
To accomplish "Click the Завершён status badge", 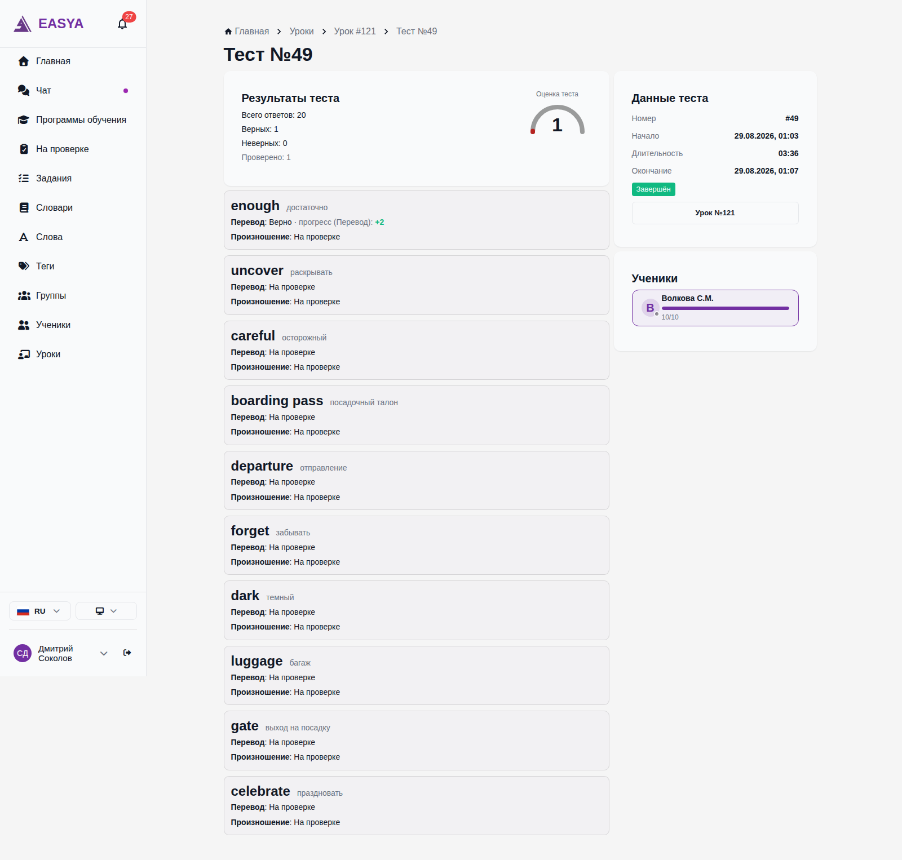I will [x=653, y=189].
